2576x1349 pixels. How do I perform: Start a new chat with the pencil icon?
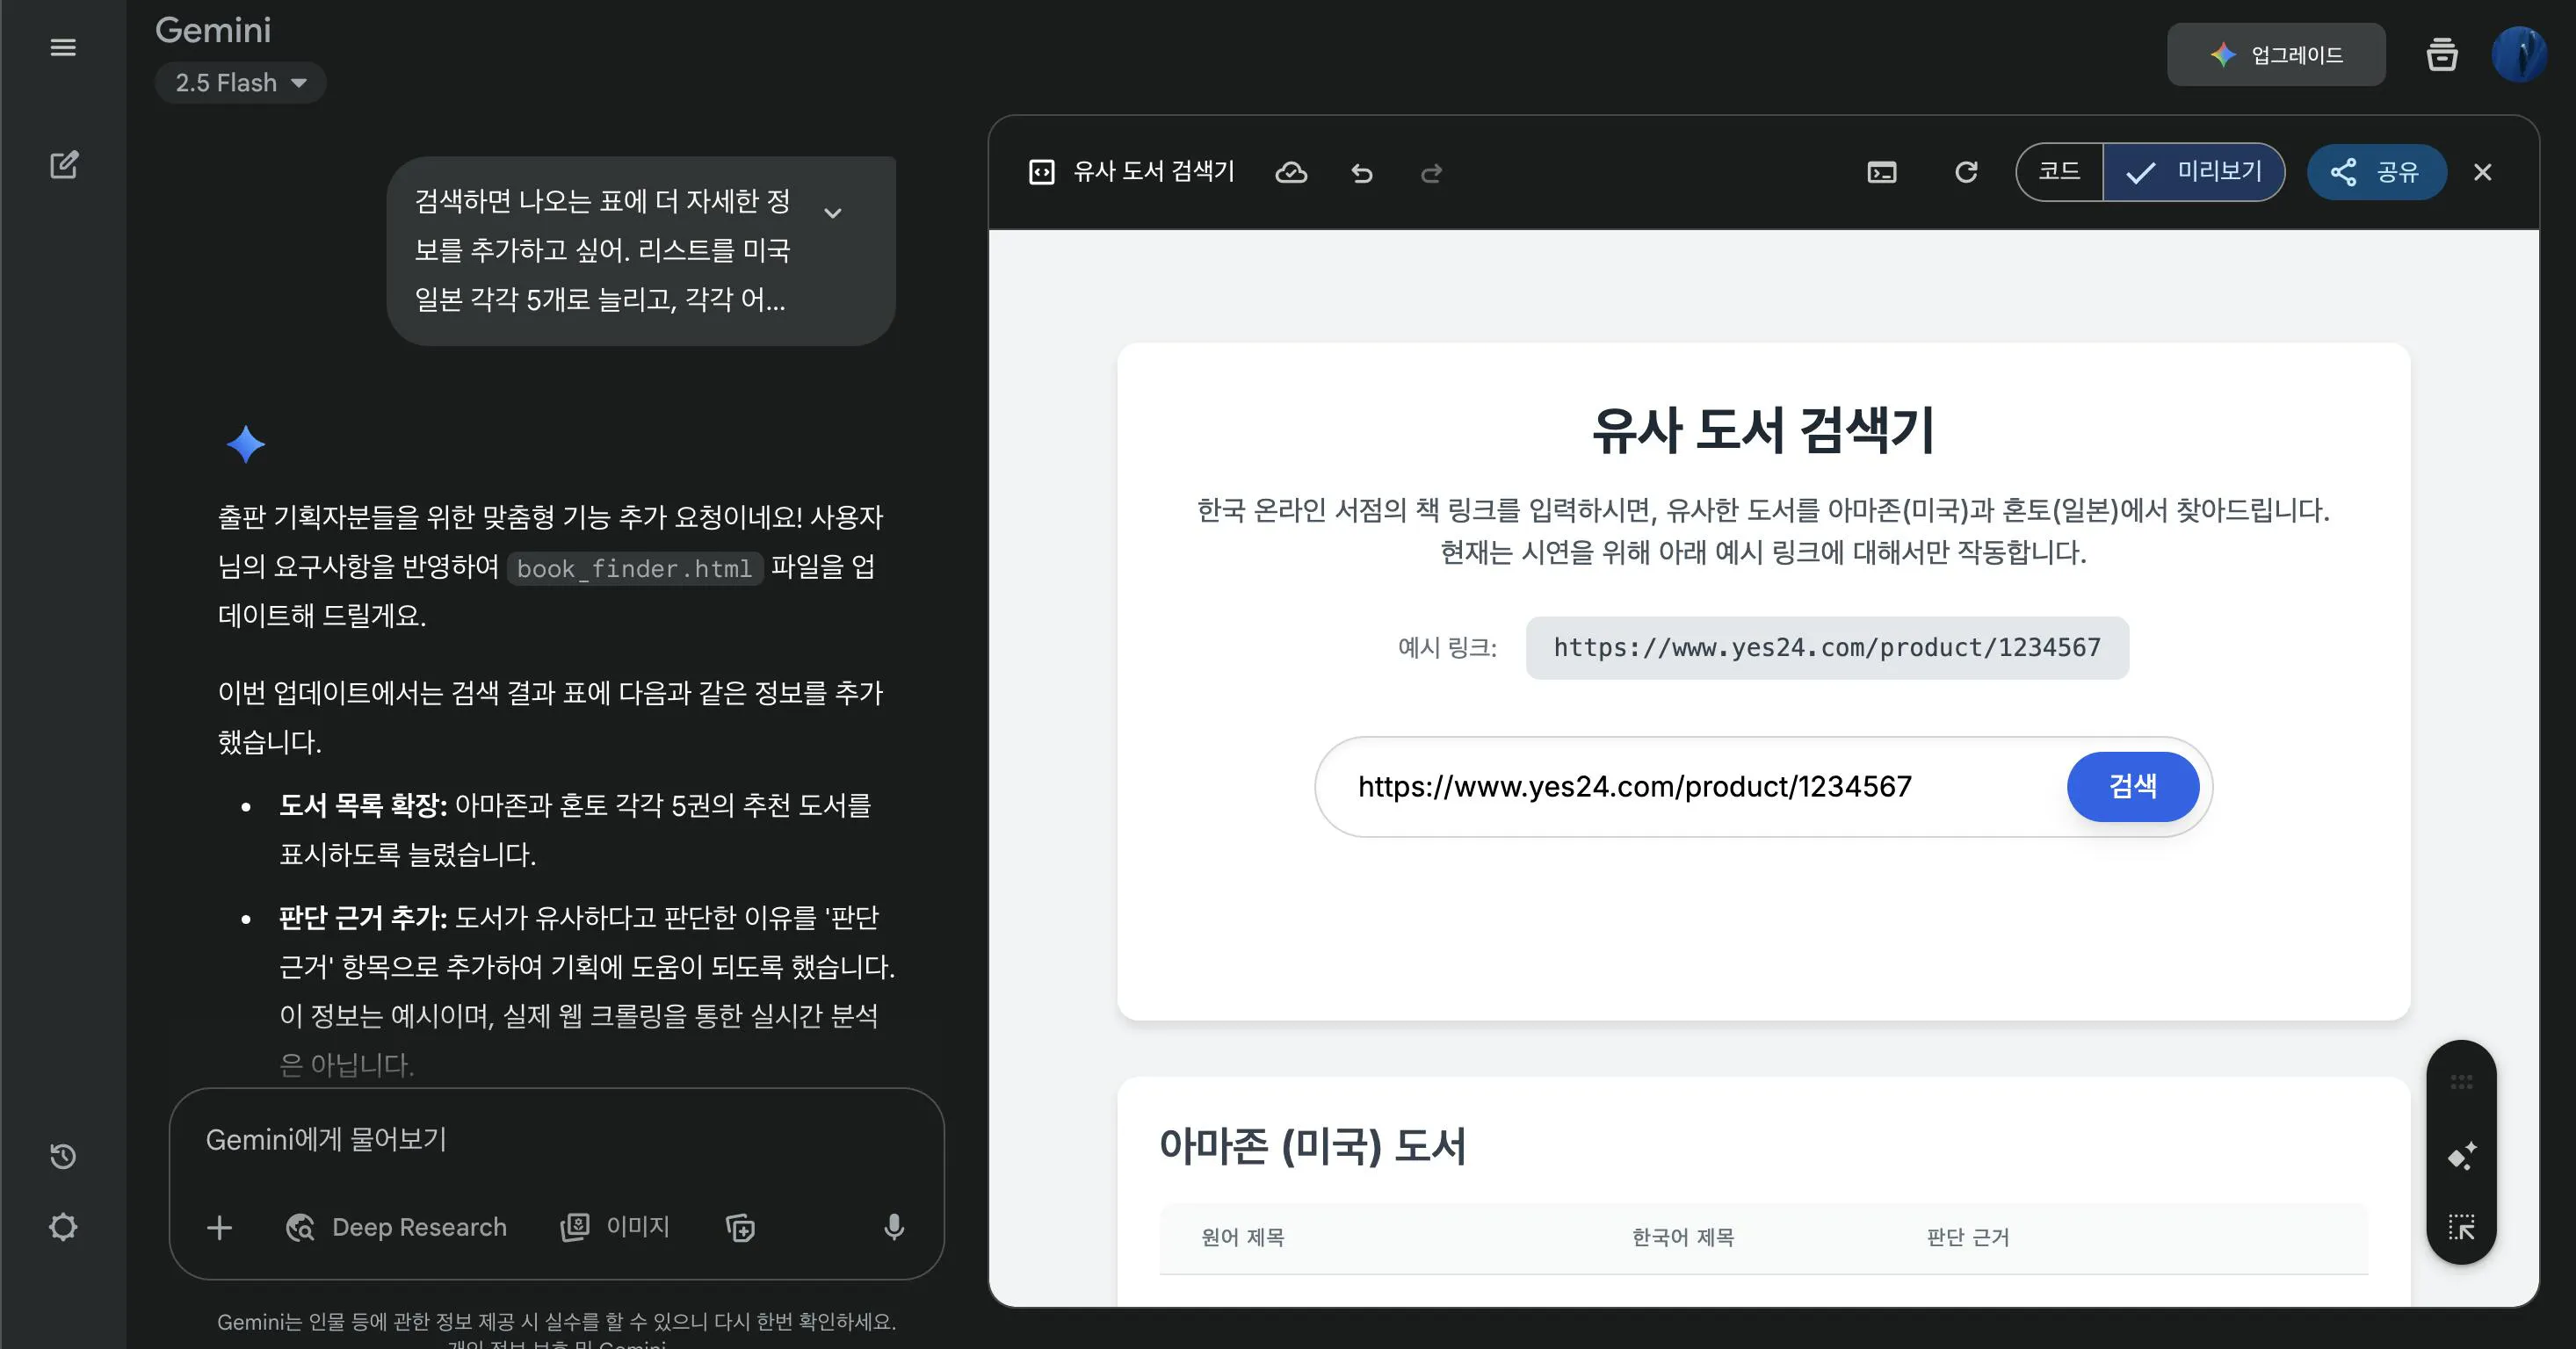[63, 165]
